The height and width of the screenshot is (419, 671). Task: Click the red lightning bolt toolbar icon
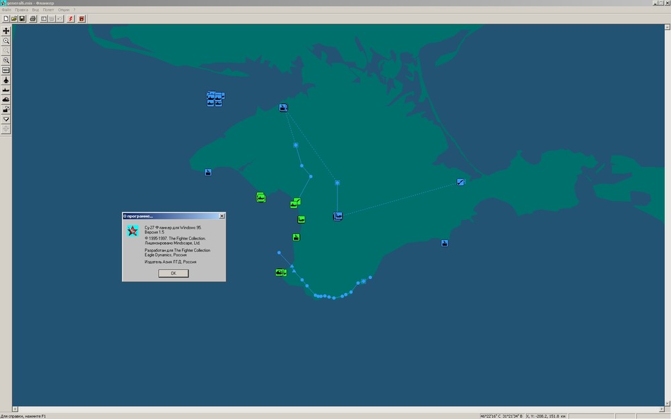[70, 19]
